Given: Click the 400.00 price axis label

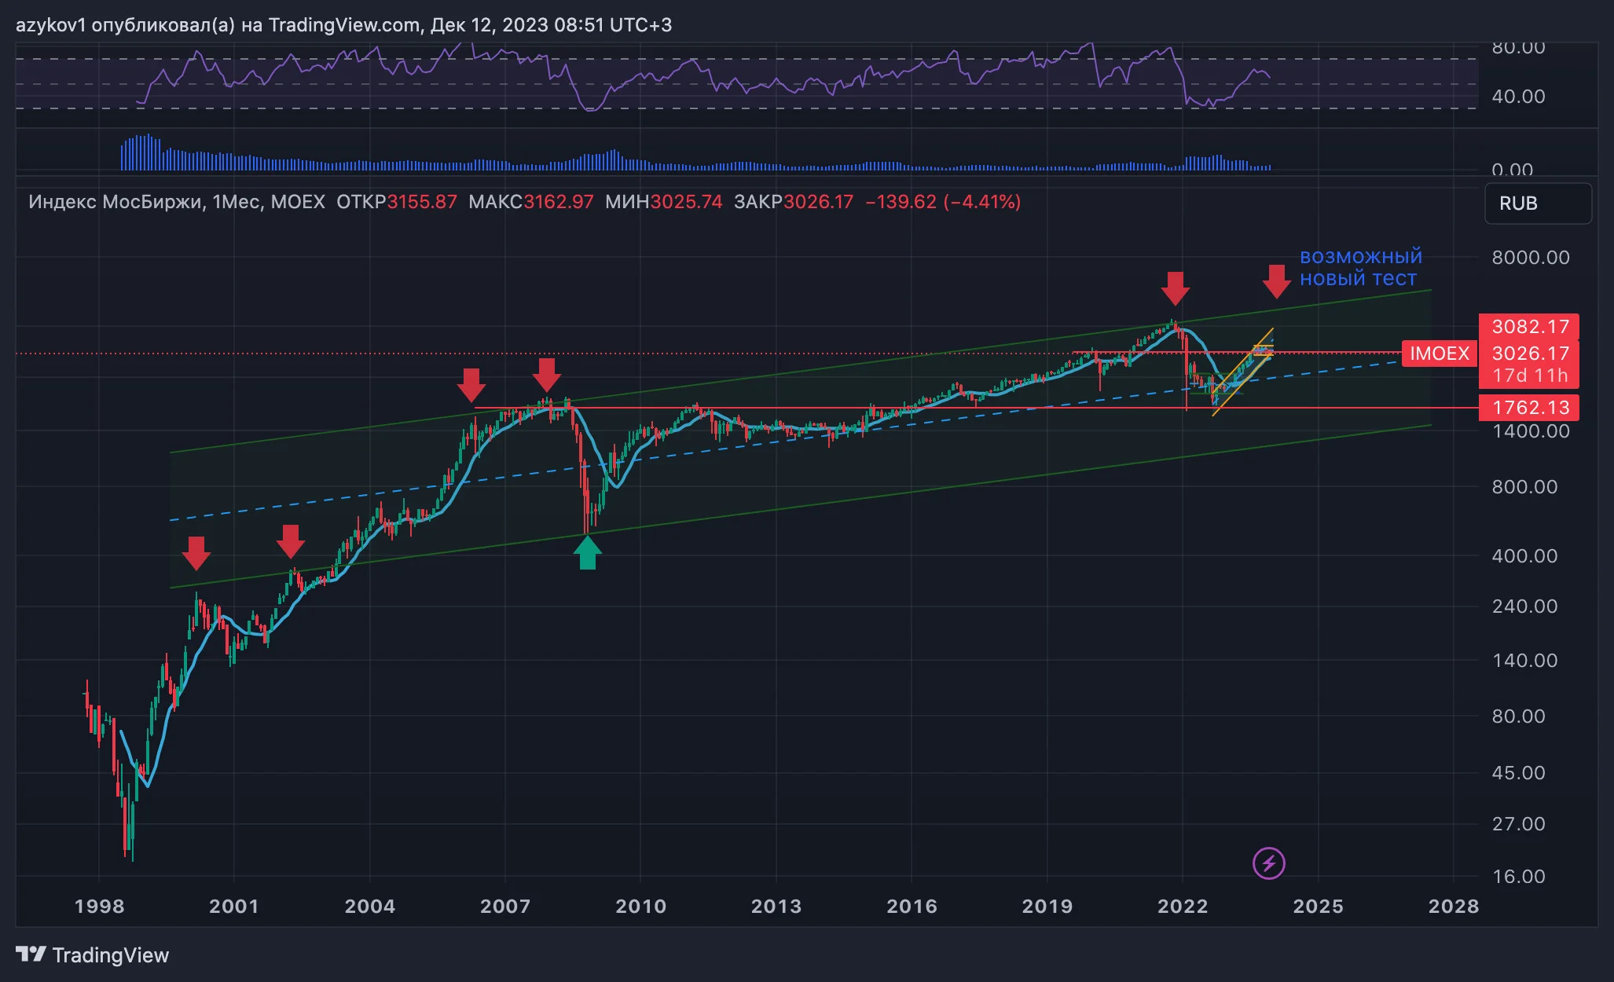Looking at the screenshot, I should (x=1524, y=556).
